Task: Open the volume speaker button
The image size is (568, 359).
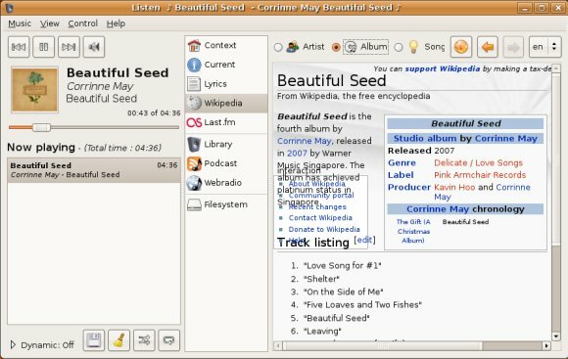Action: click(94, 47)
